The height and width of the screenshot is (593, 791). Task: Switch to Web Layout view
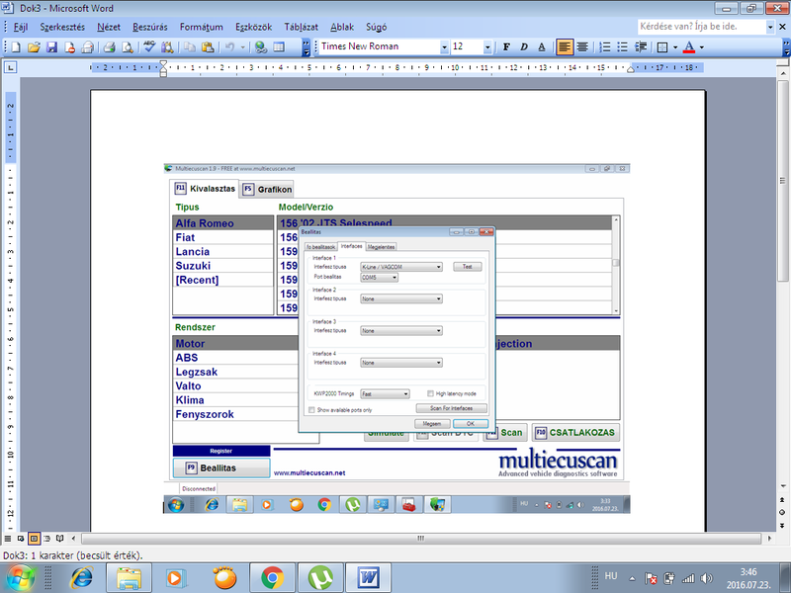tap(21, 539)
